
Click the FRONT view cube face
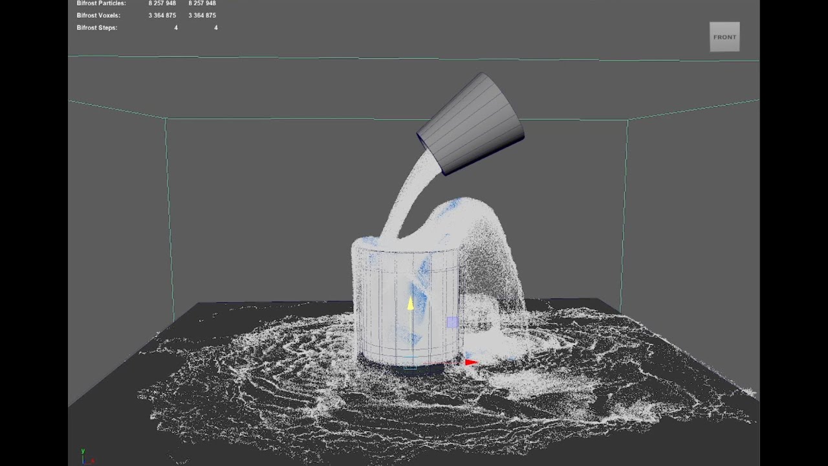(x=724, y=37)
